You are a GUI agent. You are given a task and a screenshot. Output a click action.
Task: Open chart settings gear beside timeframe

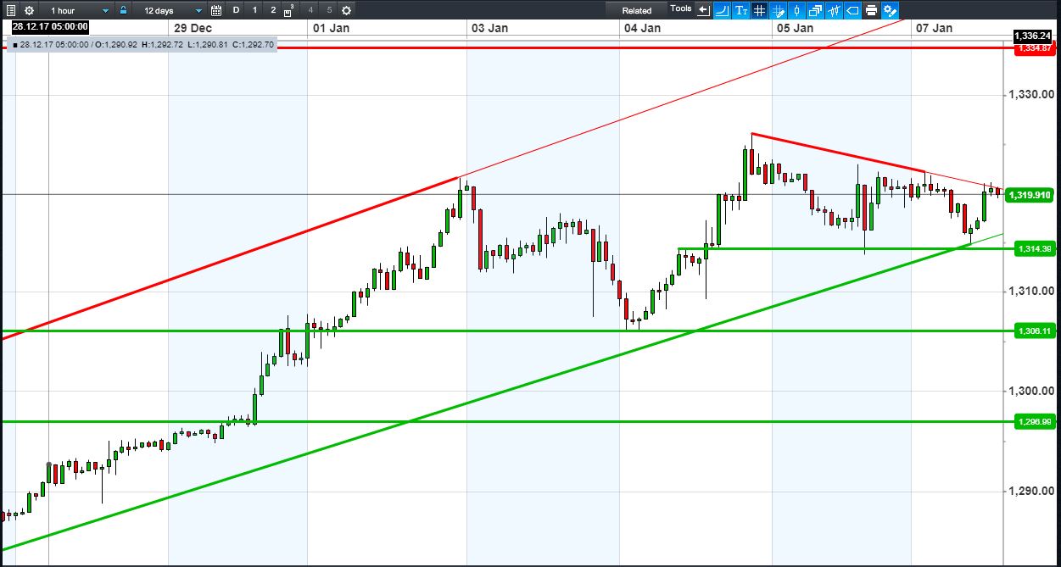[29, 10]
